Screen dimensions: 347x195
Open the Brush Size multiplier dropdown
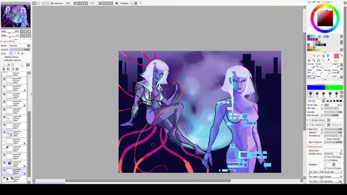[x=326, y=105]
